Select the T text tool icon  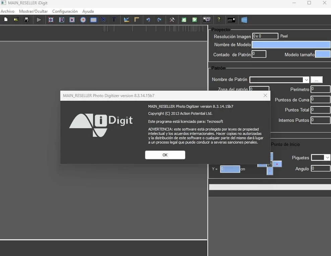[114, 20]
